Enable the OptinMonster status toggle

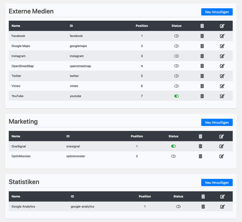(173, 156)
